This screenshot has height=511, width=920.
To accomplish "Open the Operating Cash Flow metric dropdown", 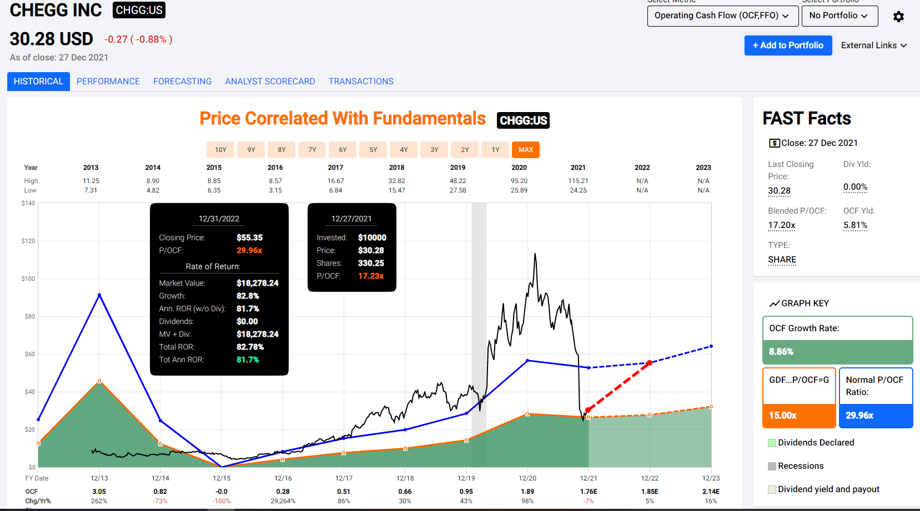I will click(723, 16).
